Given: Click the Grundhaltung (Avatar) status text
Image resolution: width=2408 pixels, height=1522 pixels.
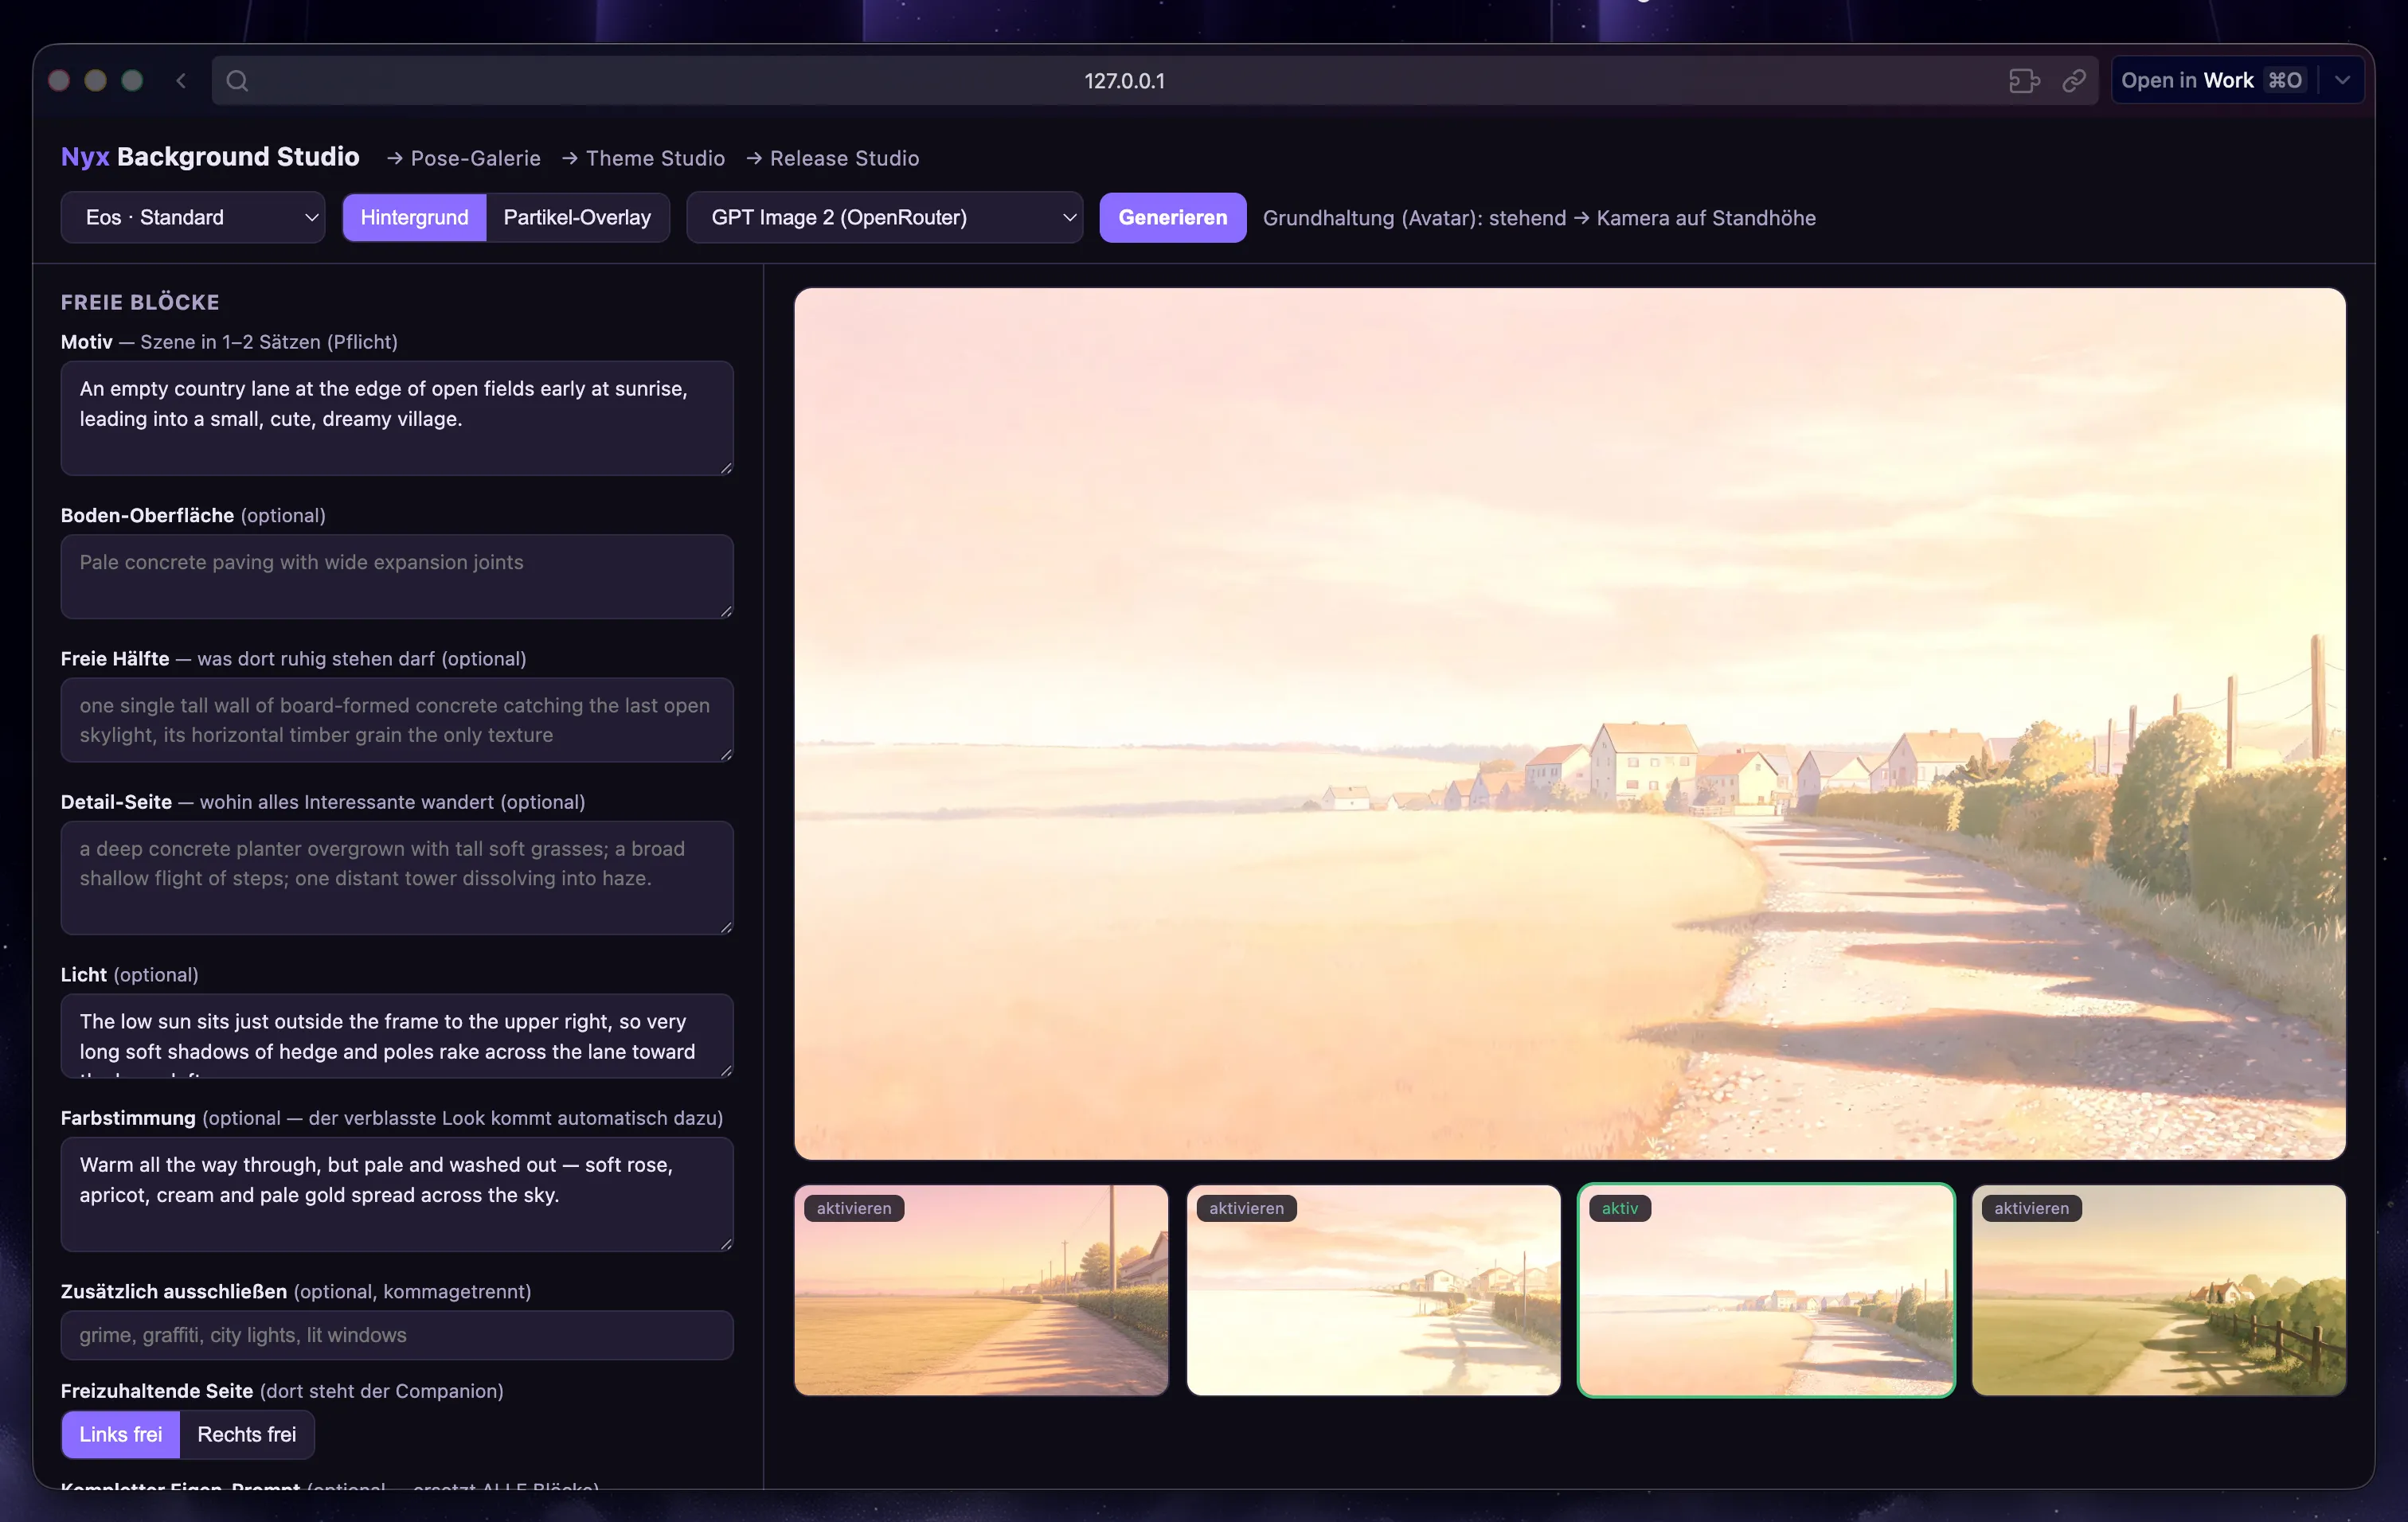Looking at the screenshot, I should click(x=1539, y=218).
